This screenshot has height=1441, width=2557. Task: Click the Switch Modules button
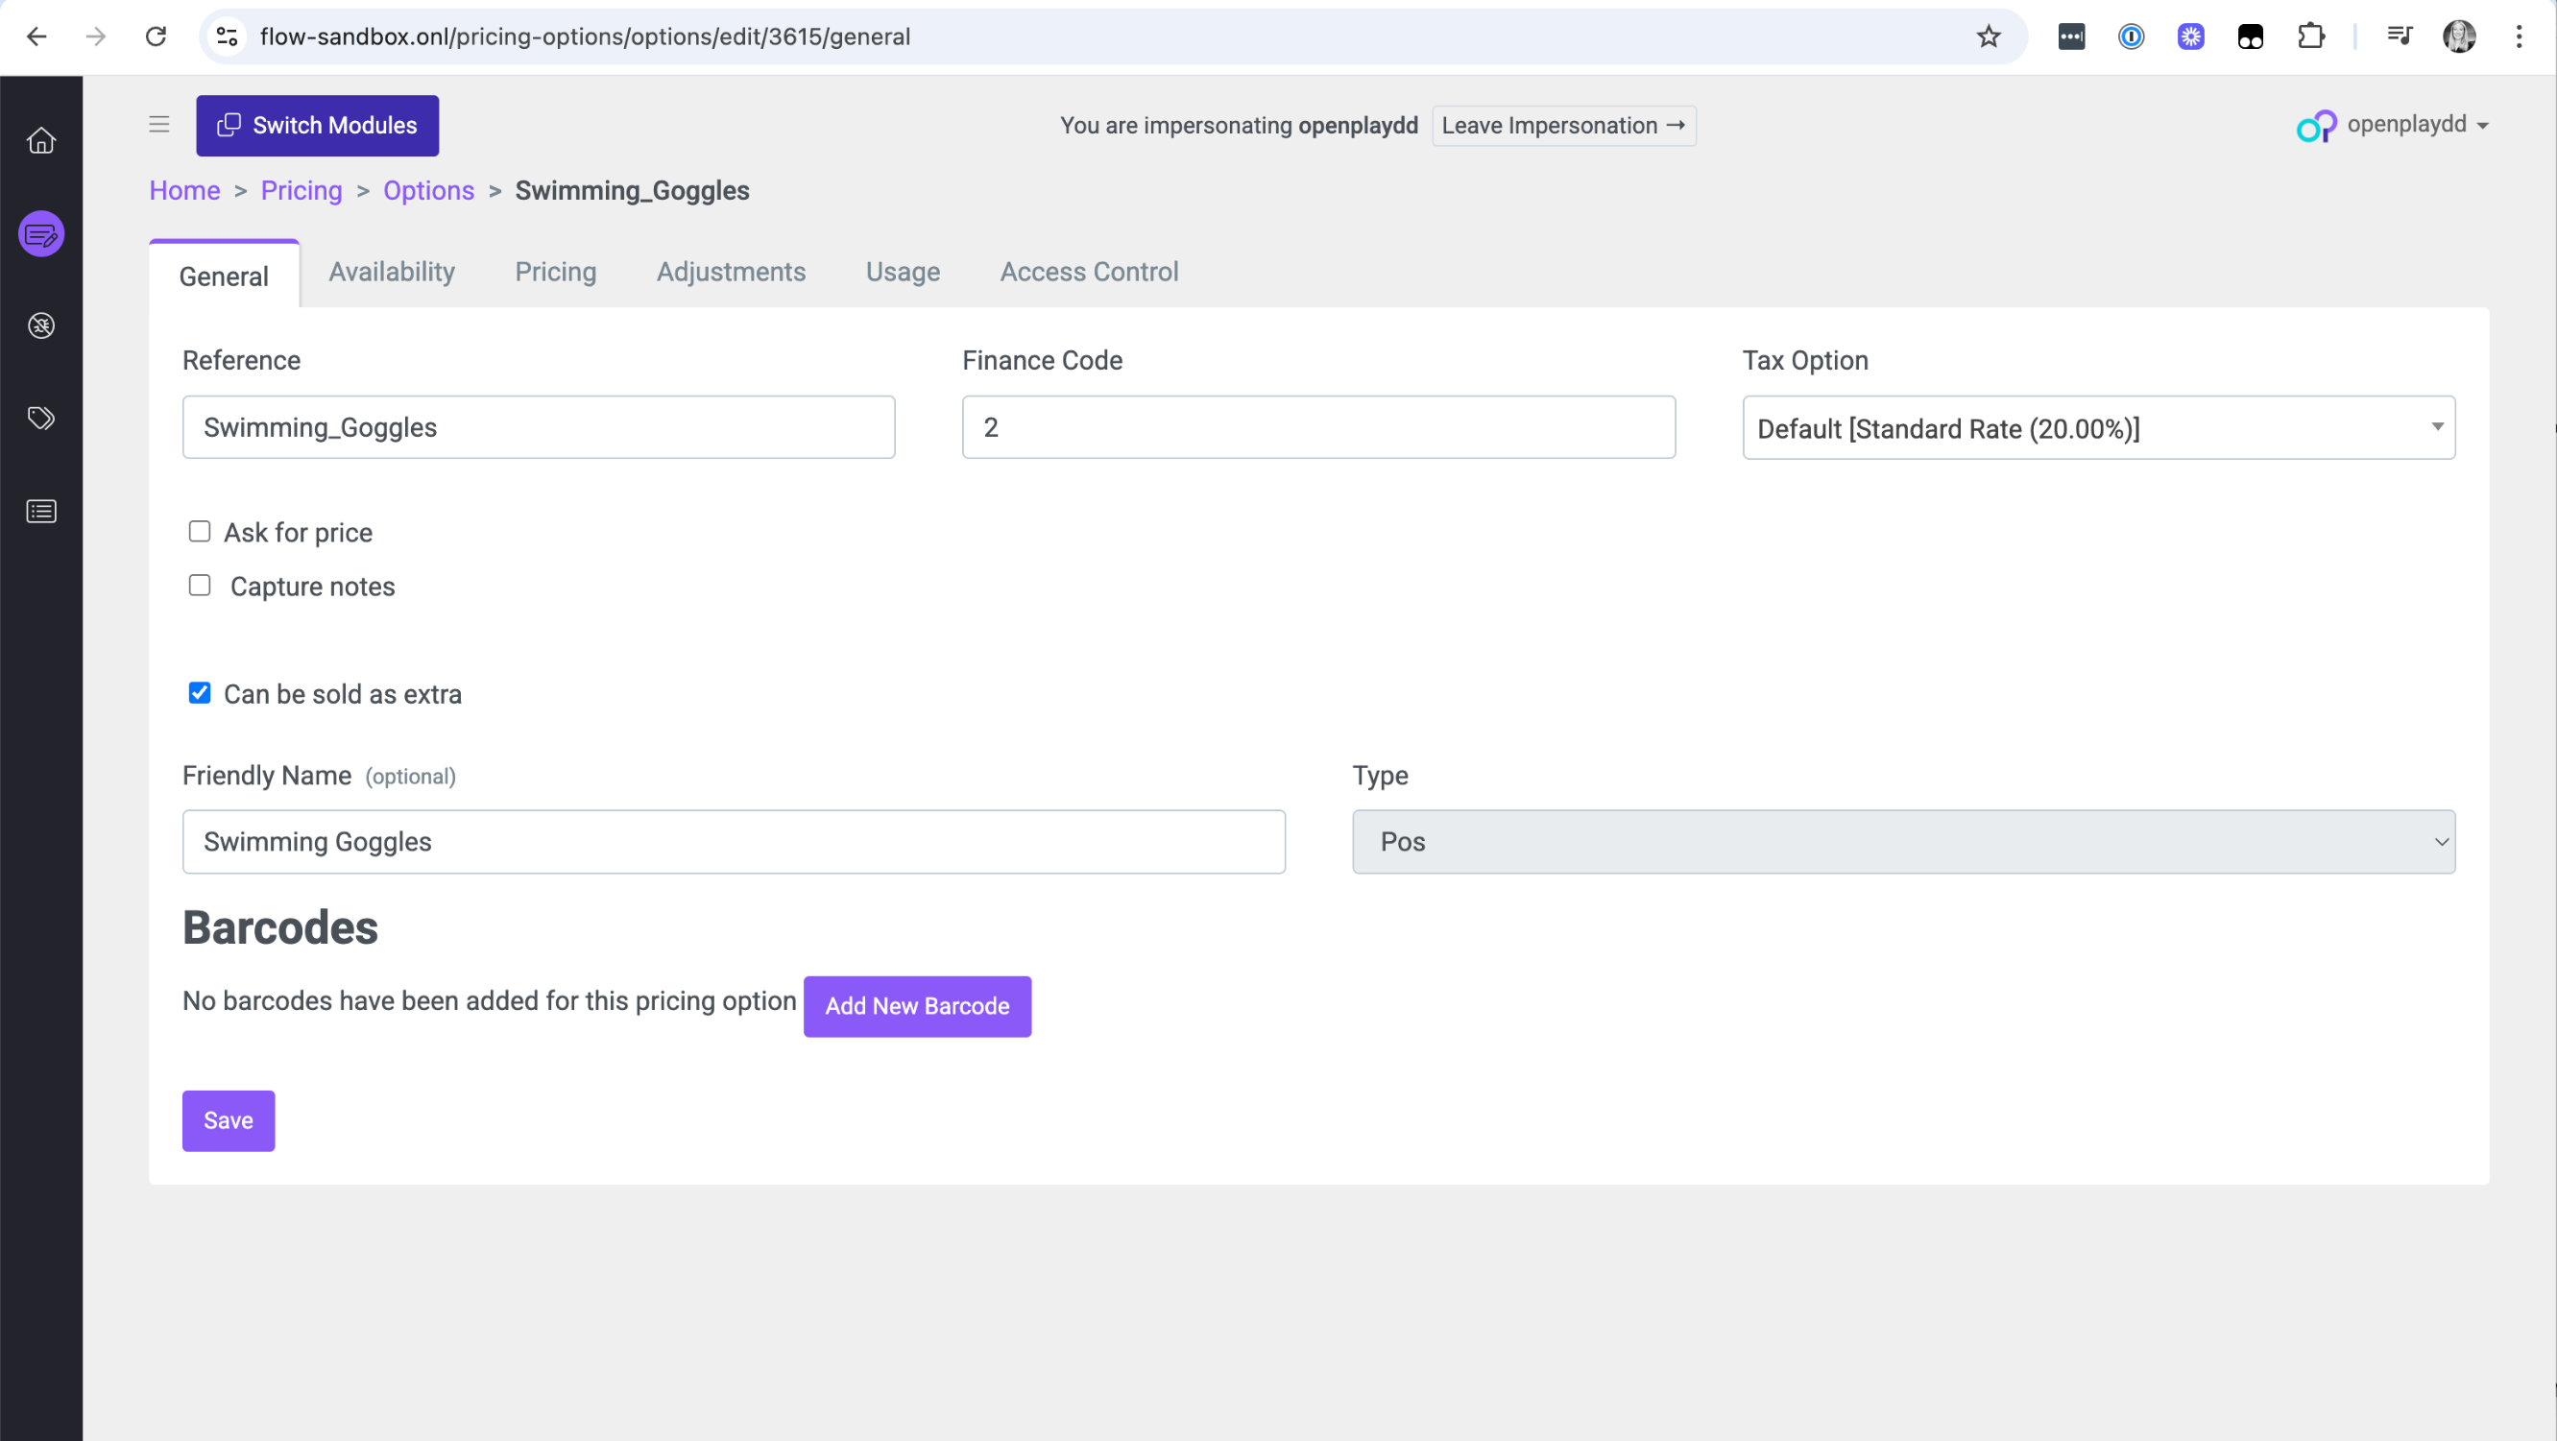(318, 125)
